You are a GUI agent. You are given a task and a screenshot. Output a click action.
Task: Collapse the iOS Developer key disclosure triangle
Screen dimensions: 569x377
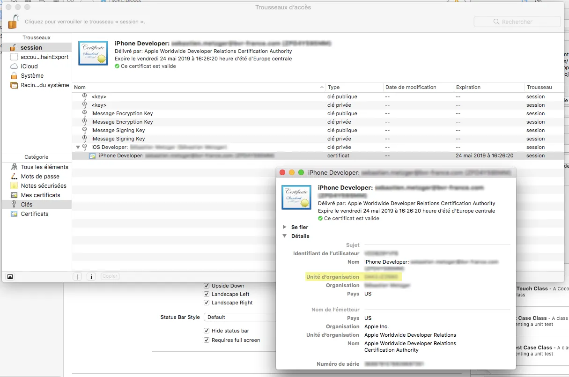click(x=78, y=147)
